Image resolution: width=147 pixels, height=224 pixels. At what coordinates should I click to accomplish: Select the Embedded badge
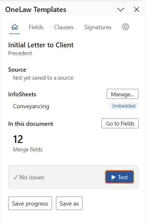(124, 106)
